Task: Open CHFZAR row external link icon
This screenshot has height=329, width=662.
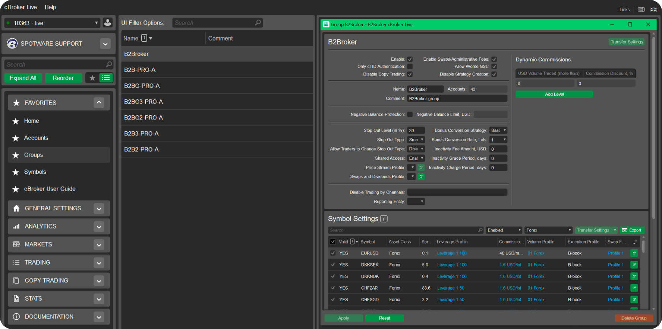Action: point(634,288)
